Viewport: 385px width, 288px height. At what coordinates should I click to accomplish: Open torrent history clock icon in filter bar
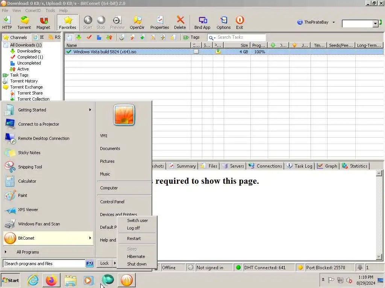[122, 37]
